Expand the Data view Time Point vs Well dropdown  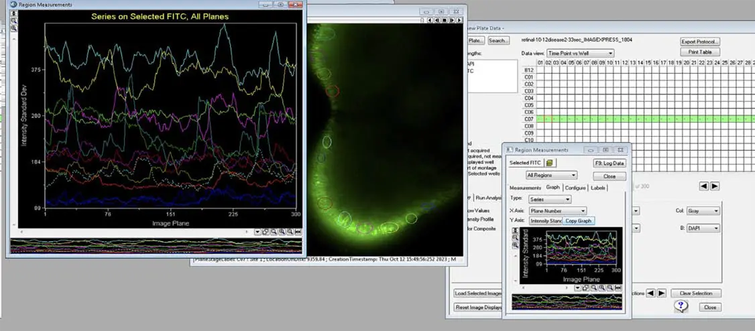tap(580, 53)
